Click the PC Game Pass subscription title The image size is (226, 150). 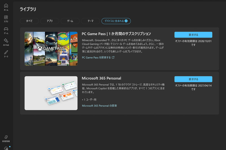click(x=116, y=34)
